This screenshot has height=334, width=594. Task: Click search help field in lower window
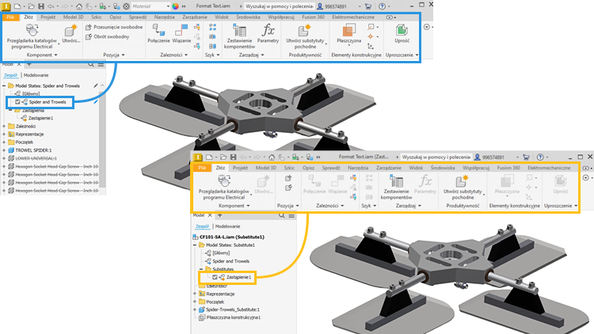(436, 157)
